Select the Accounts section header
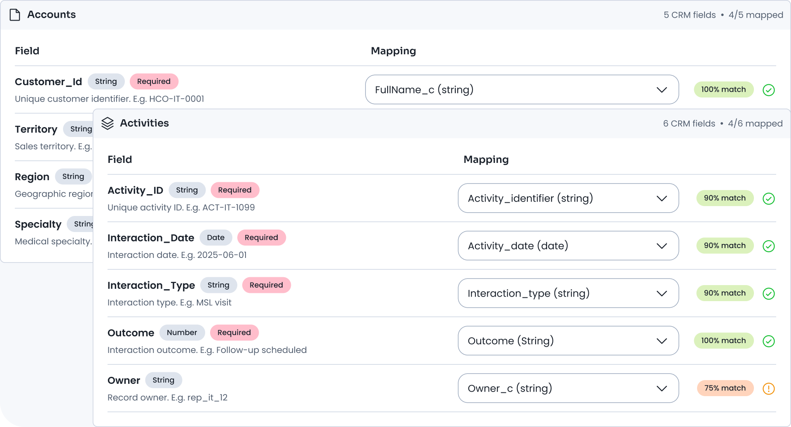 [x=51, y=14]
